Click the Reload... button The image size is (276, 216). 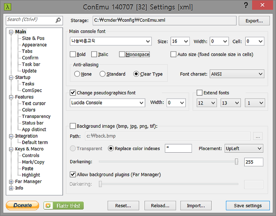160,206
